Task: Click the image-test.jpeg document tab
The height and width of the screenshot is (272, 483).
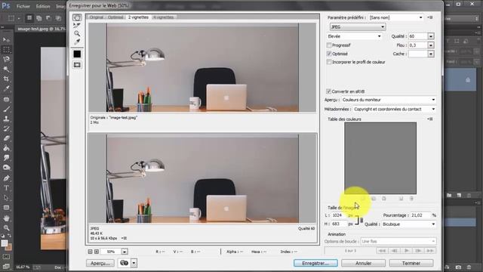Action: [41, 29]
